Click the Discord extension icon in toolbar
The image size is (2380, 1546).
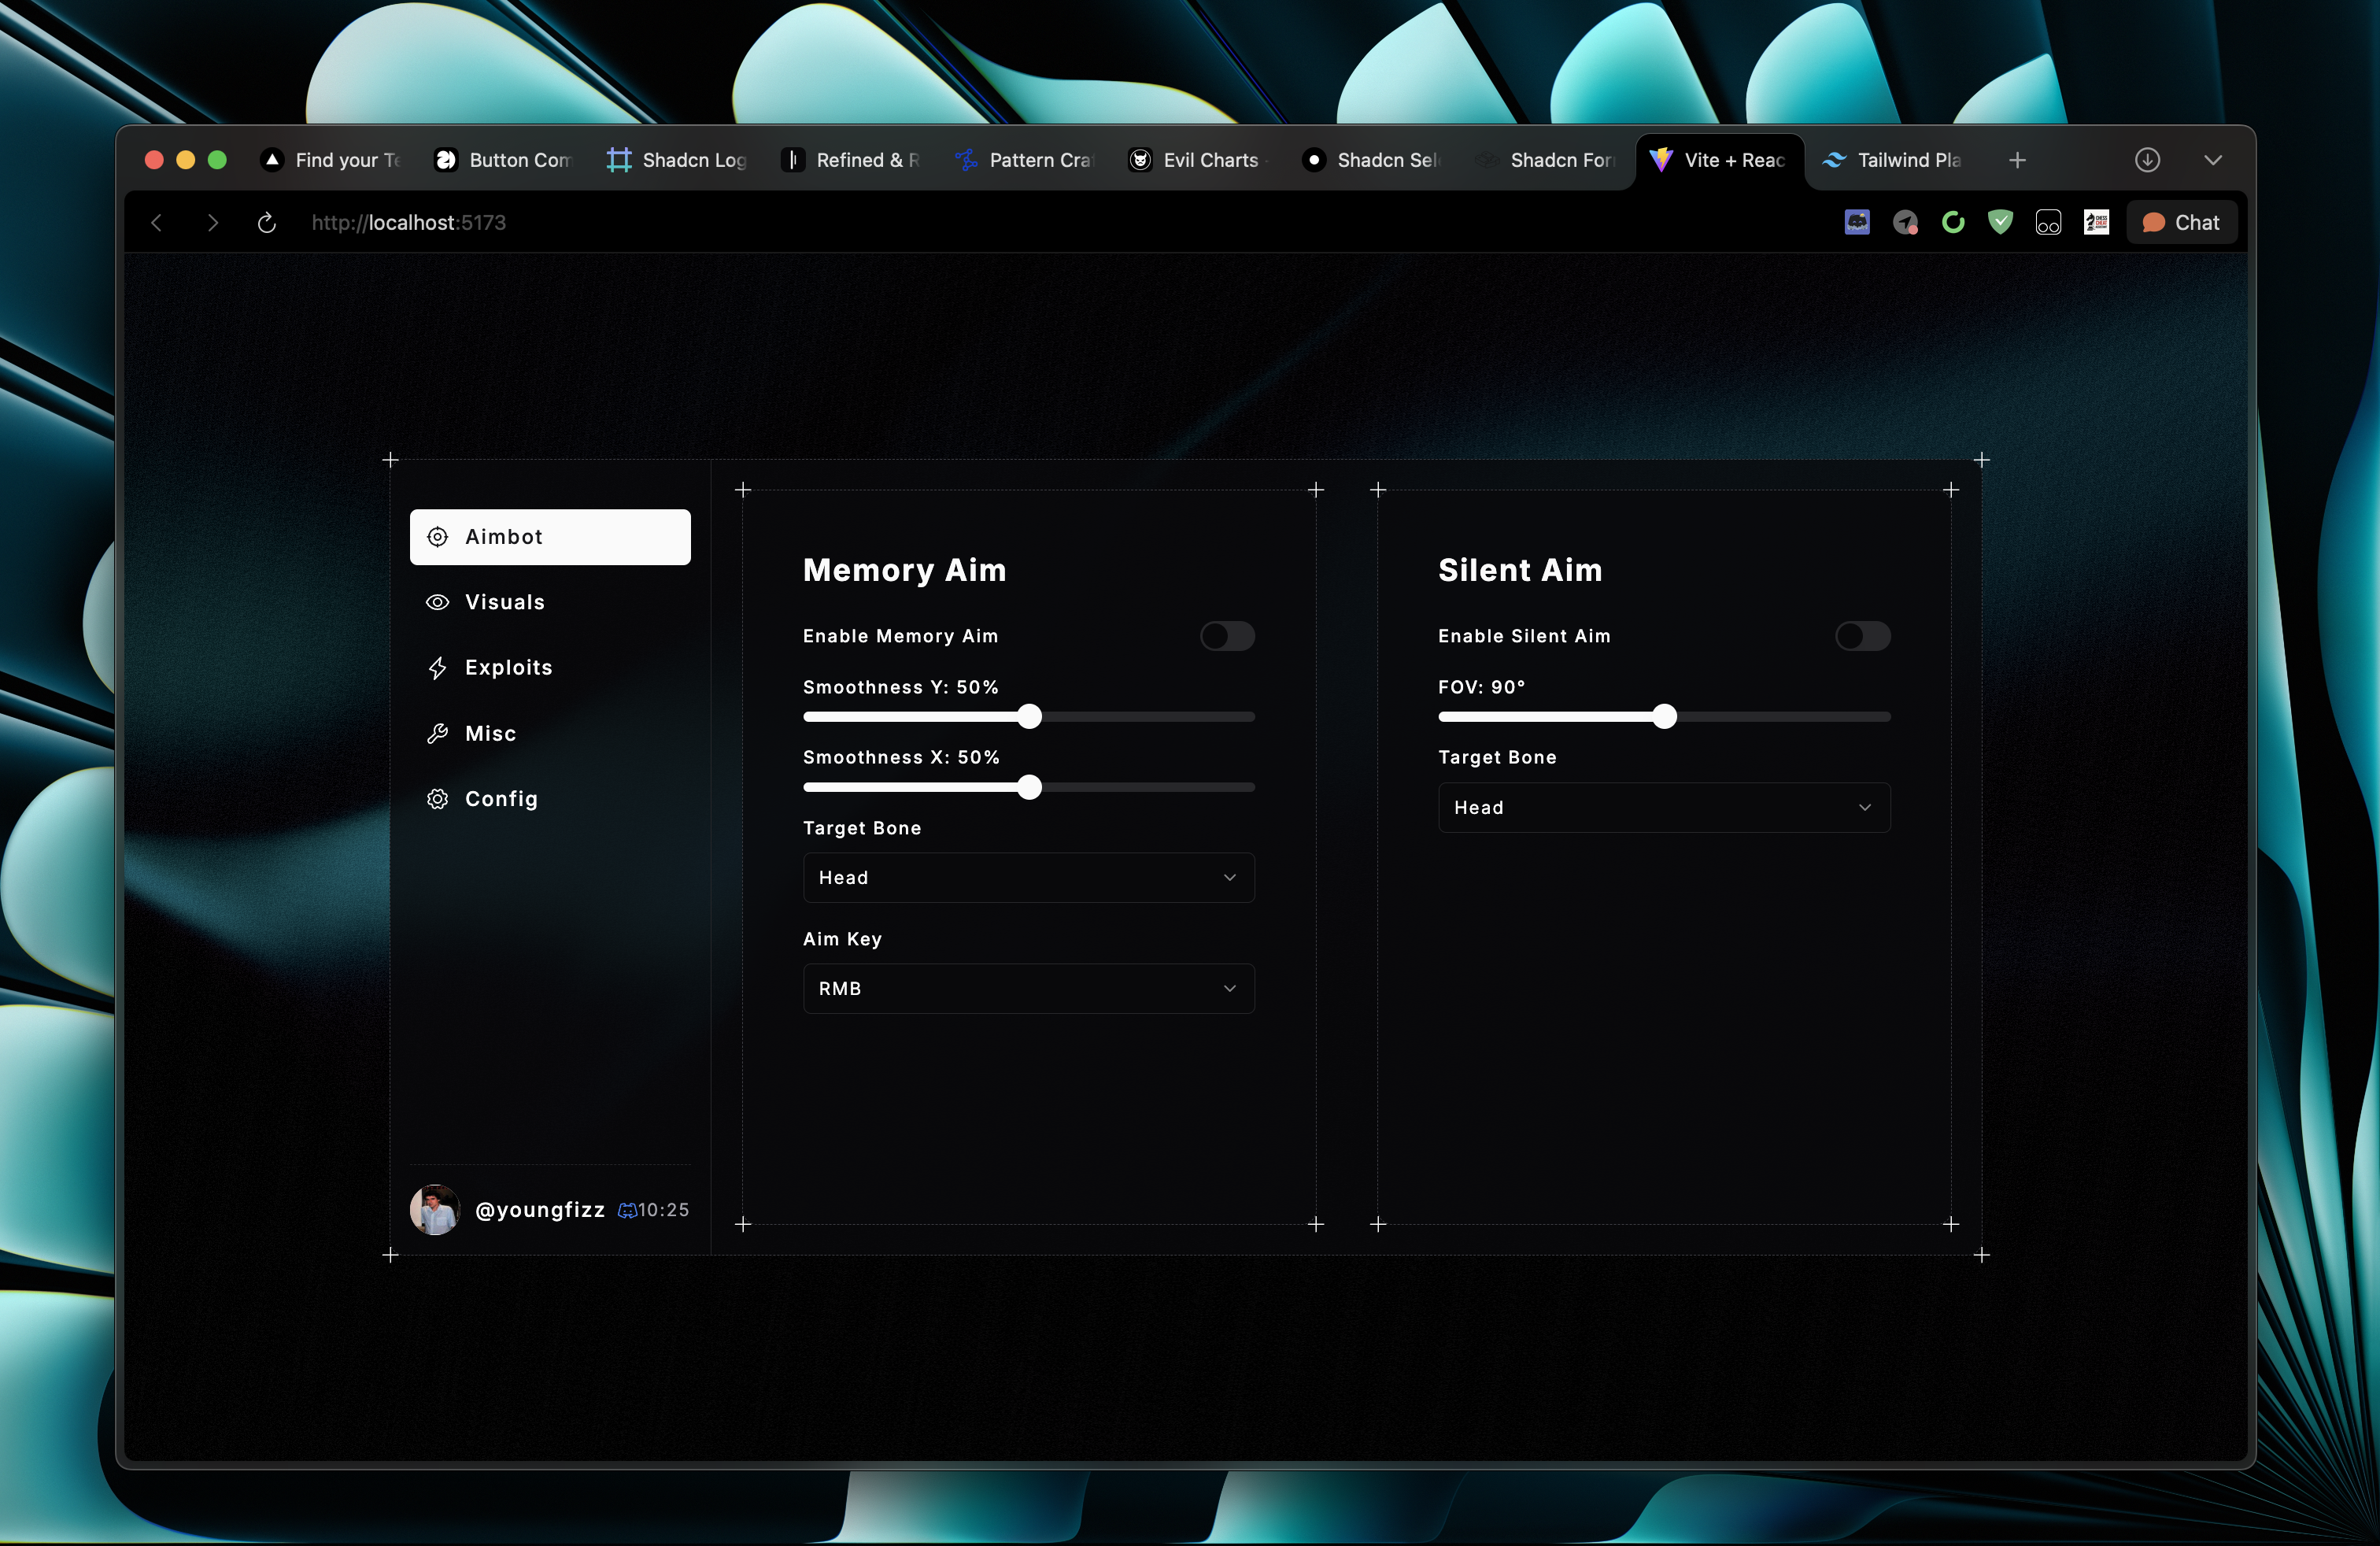pos(1857,222)
